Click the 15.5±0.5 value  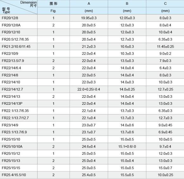[x=127, y=175]
